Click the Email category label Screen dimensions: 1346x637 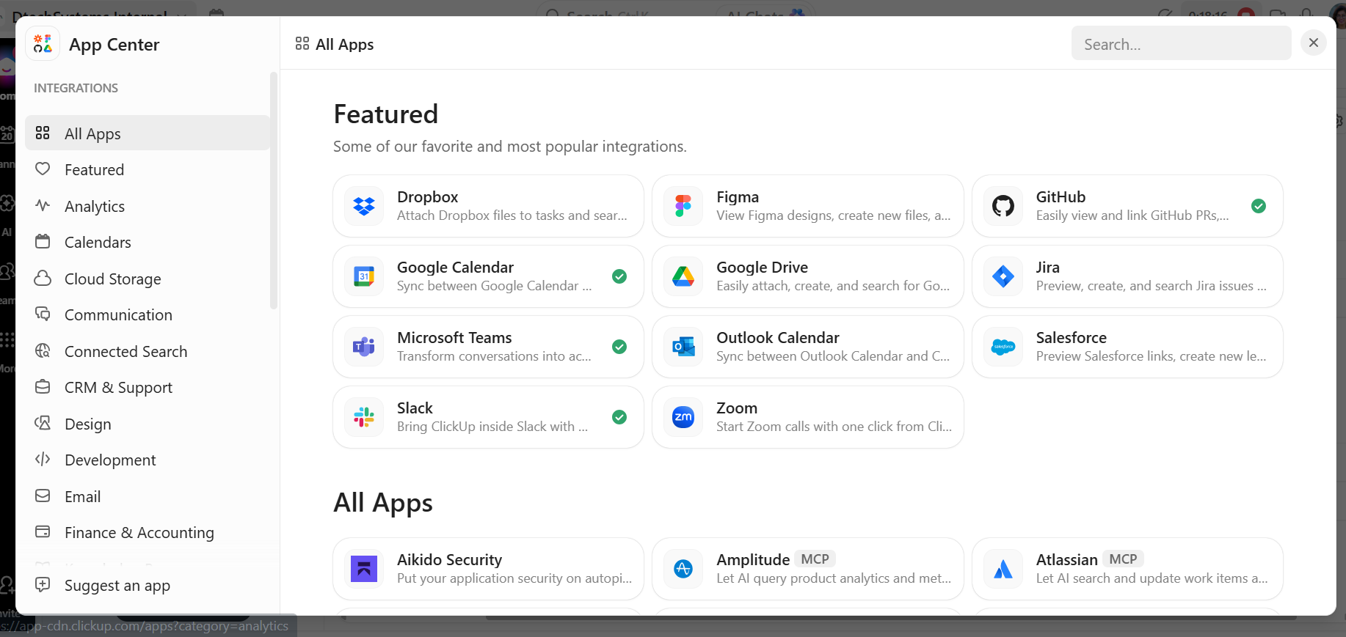[82, 496]
